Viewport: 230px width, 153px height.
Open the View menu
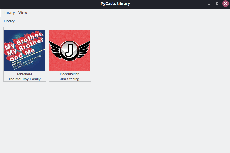(x=23, y=13)
